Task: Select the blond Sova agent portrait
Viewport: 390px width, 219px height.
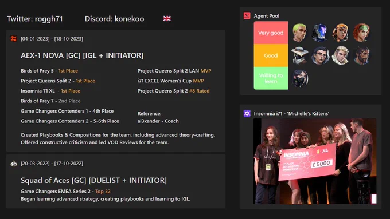Action: [x=341, y=55]
